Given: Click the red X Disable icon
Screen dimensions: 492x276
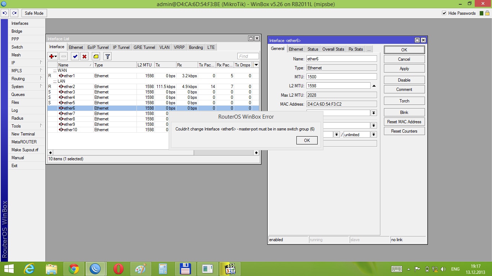Looking at the screenshot, I should coord(84,56).
